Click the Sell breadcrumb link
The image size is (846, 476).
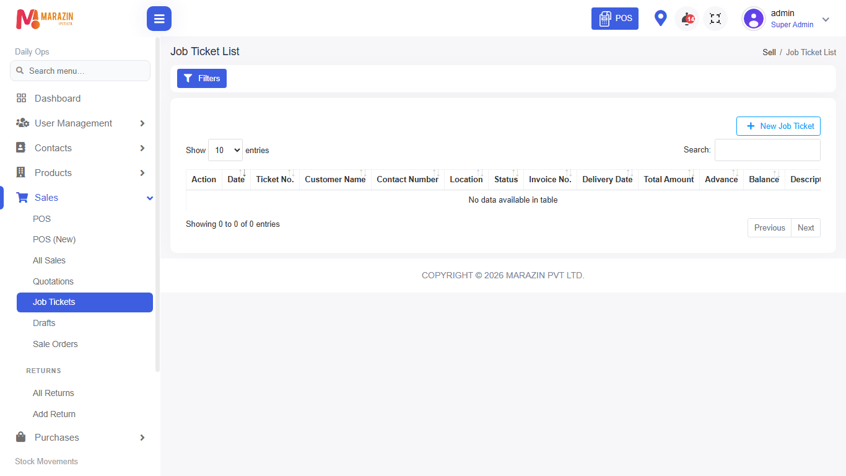click(769, 52)
